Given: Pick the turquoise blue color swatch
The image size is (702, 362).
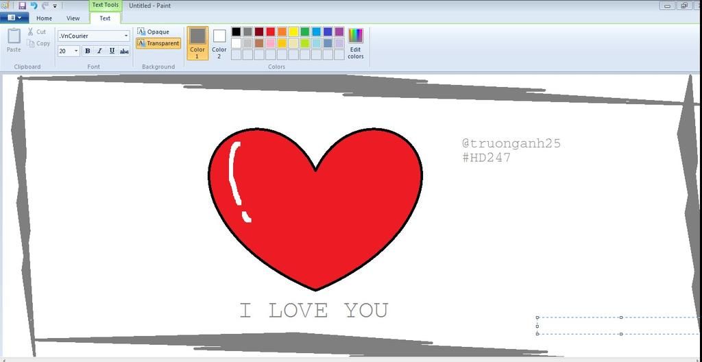Looking at the screenshot, I should click(317, 32).
